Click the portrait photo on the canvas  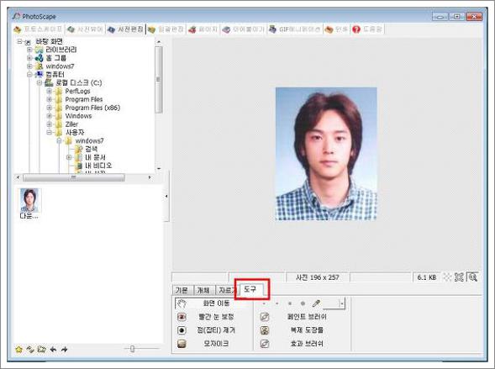(x=326, y=154)
